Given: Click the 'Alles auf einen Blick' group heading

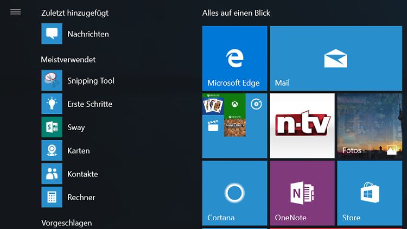Looking at the screenshot, I should point(236,13).
